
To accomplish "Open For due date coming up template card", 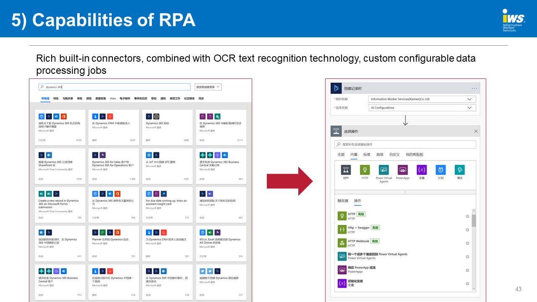I will [x=168, y=205].
